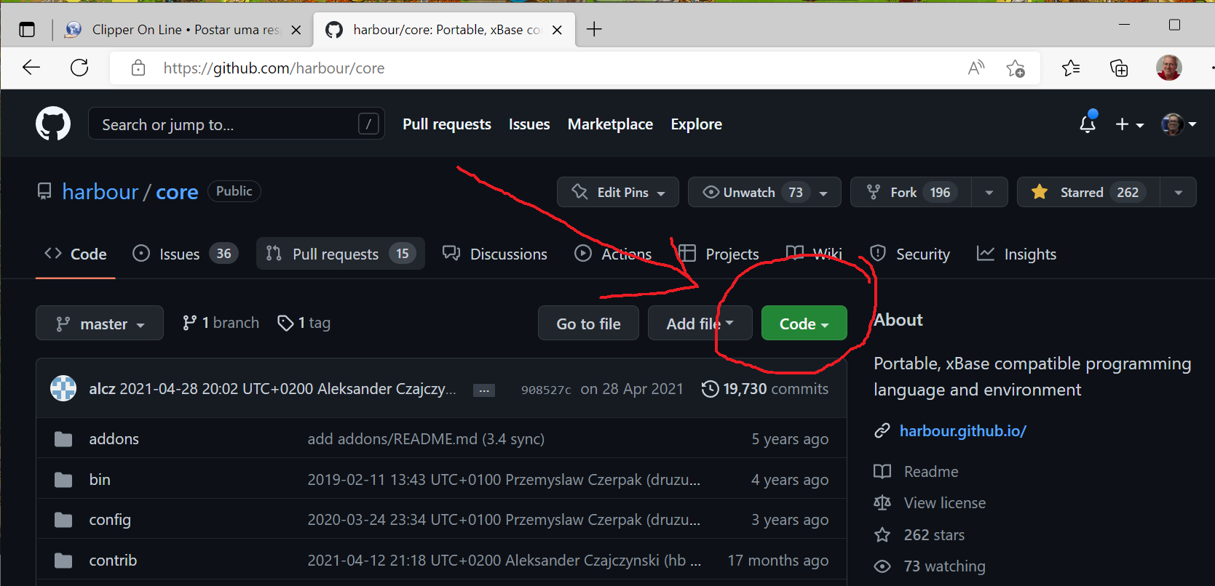The image size is (1215, 586).
Task: Open the core repository link
Action: tap(177, 192)
